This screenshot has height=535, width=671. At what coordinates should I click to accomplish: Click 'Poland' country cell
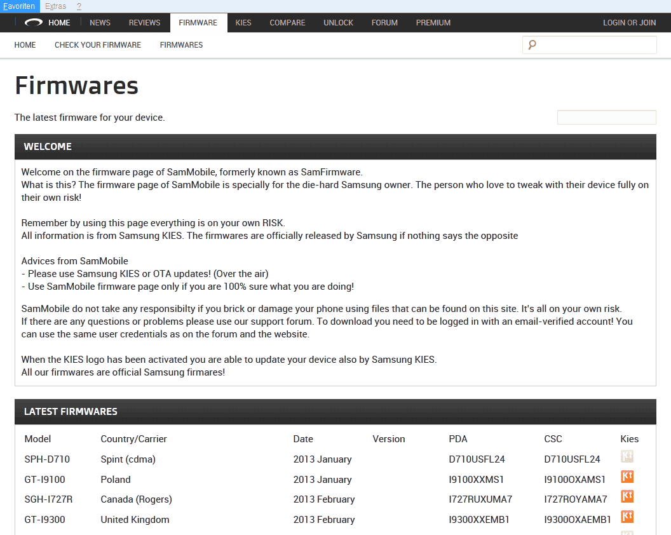click(116, 479)
